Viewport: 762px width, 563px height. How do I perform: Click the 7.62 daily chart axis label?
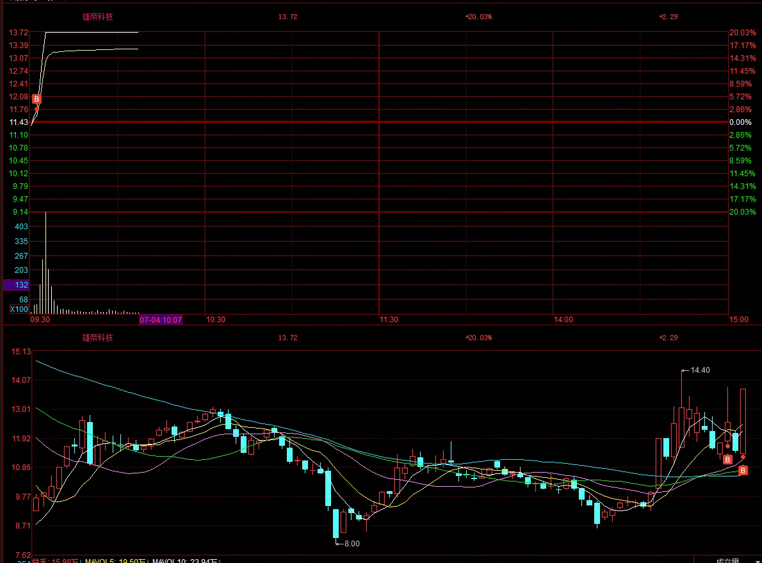tap(23, 555)
